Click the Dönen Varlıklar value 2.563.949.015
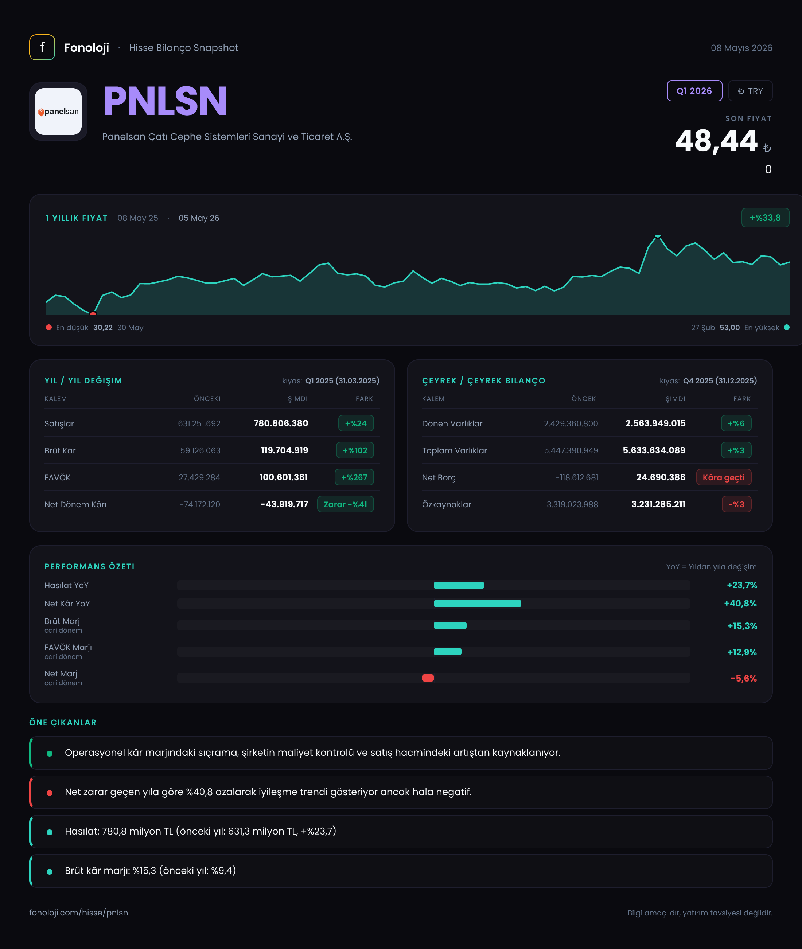 click(655, 423)
